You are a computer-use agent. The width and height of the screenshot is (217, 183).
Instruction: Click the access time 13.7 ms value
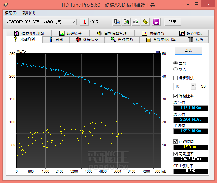(191, 147)
